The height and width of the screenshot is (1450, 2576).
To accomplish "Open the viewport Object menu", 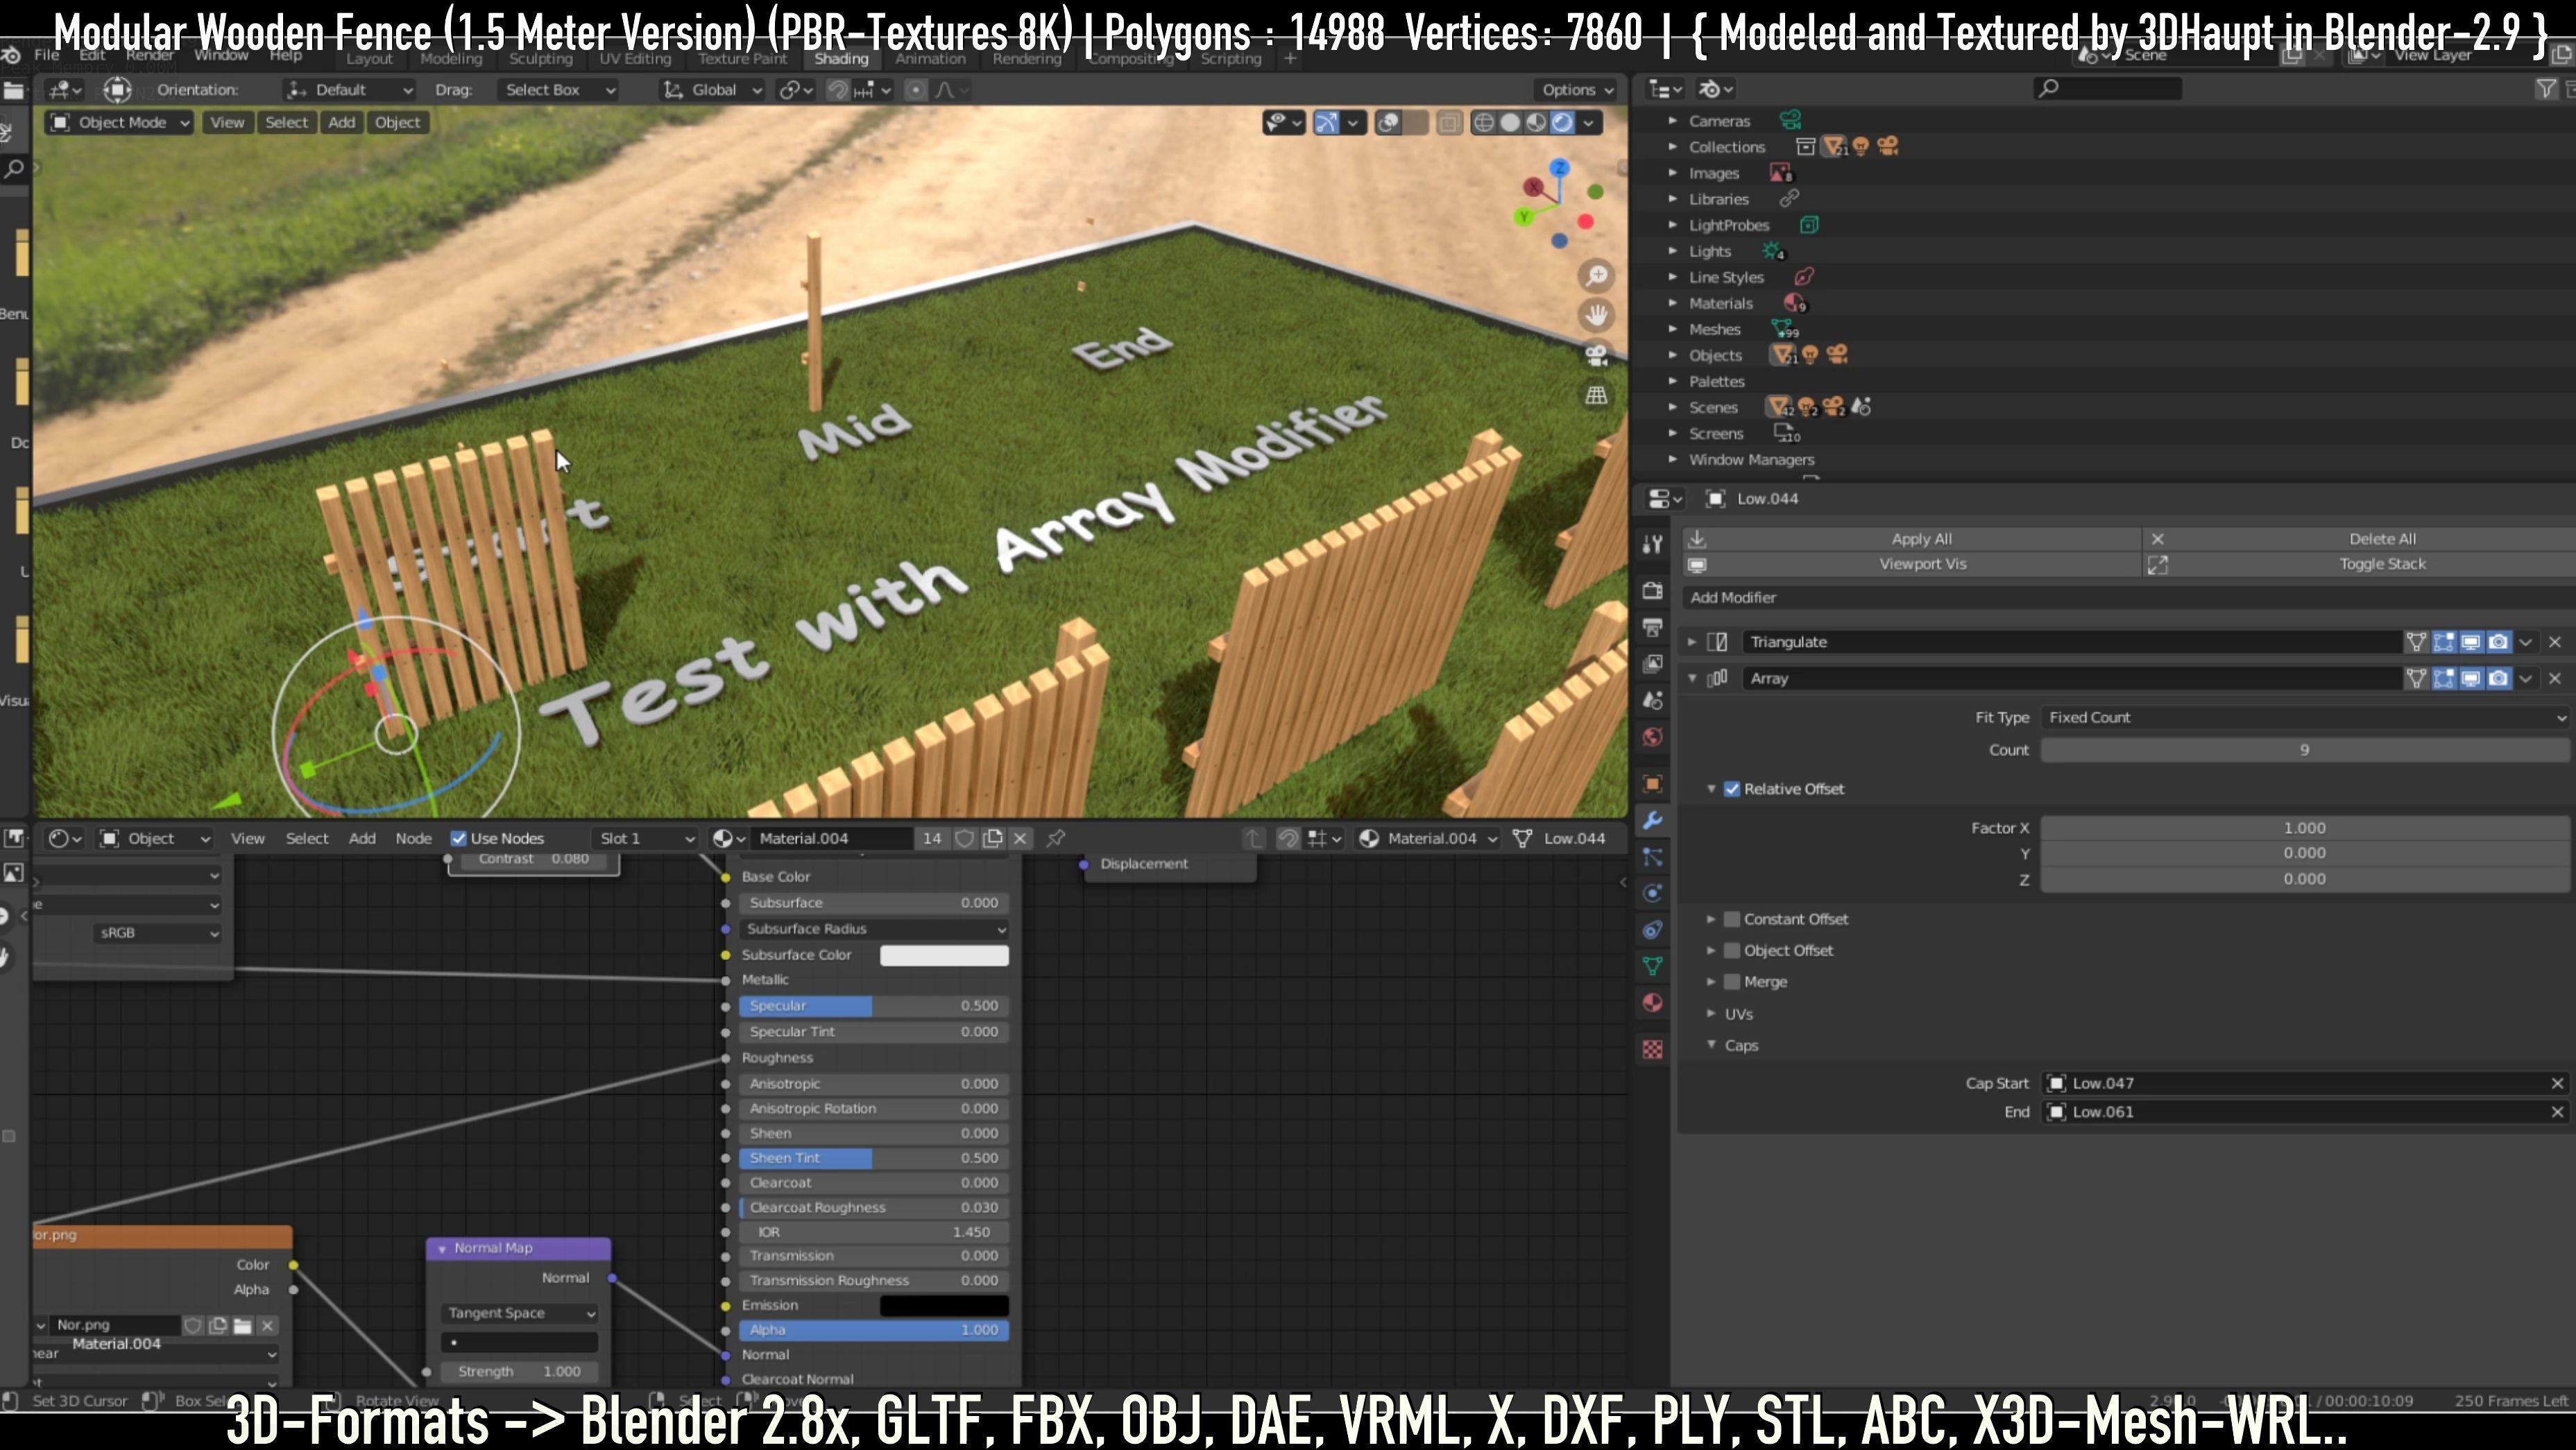I will point(397,122).
